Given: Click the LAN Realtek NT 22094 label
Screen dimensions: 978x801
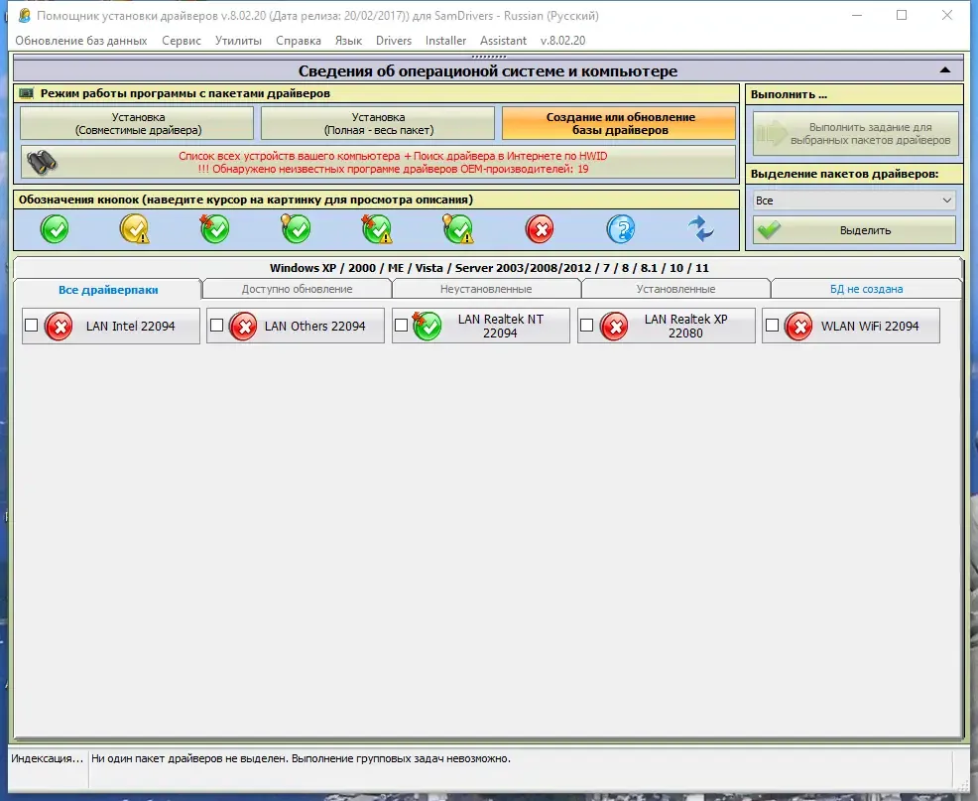Looking at the screenshot, I should [500, 326].
